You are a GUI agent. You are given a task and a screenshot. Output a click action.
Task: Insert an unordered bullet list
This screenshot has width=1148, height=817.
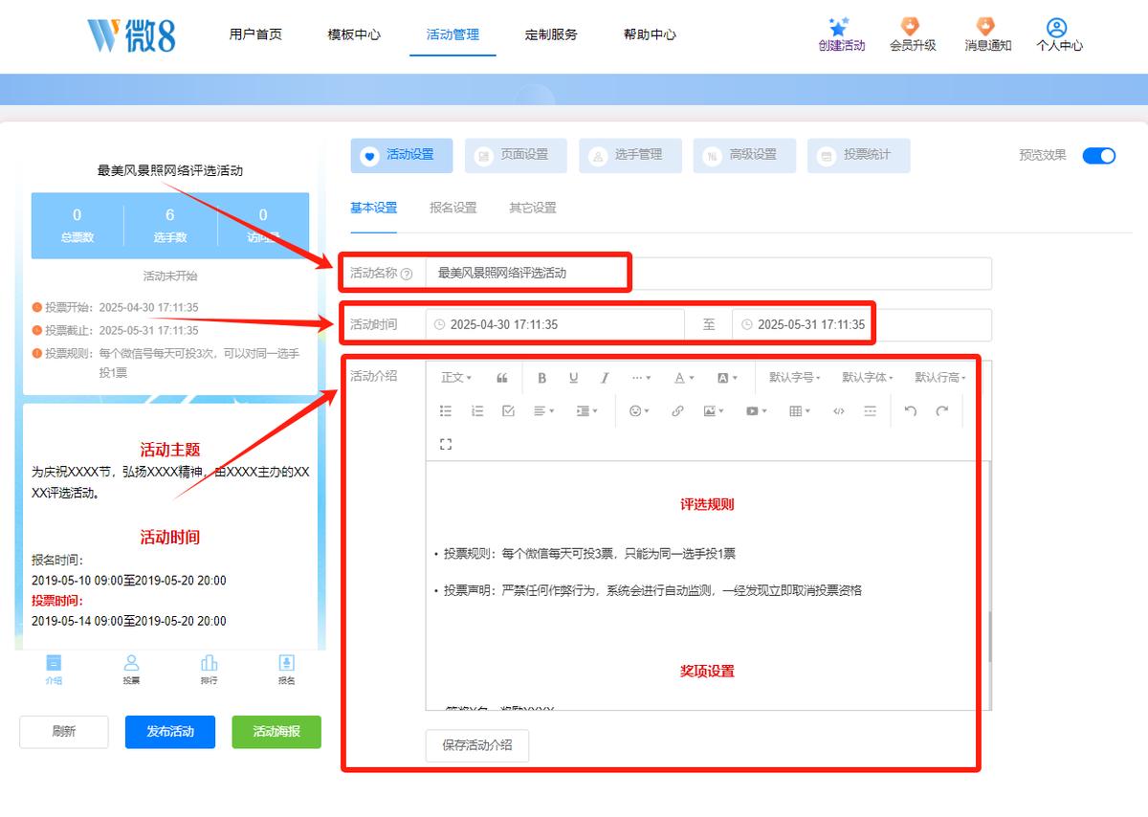pyautogui.click(x=446, y=410)
